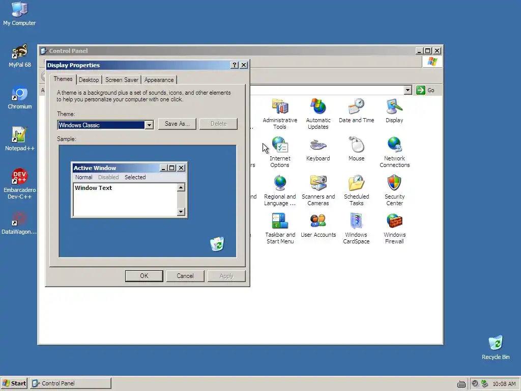521x391 pixels.
Task: Select Recycle Bin on desktop
Action: coord(496,347)
